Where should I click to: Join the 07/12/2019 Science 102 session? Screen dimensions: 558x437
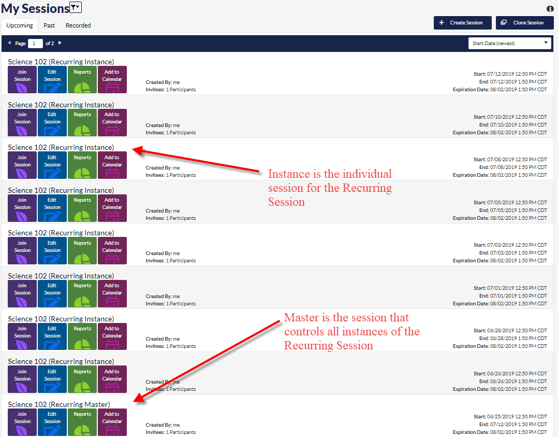tap(22, 80)
